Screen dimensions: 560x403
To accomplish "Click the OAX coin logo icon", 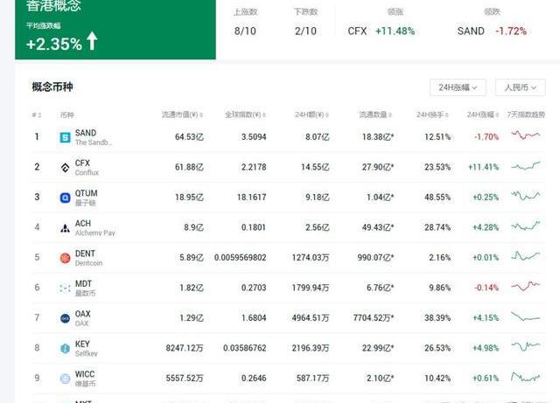I will (65, 318).
